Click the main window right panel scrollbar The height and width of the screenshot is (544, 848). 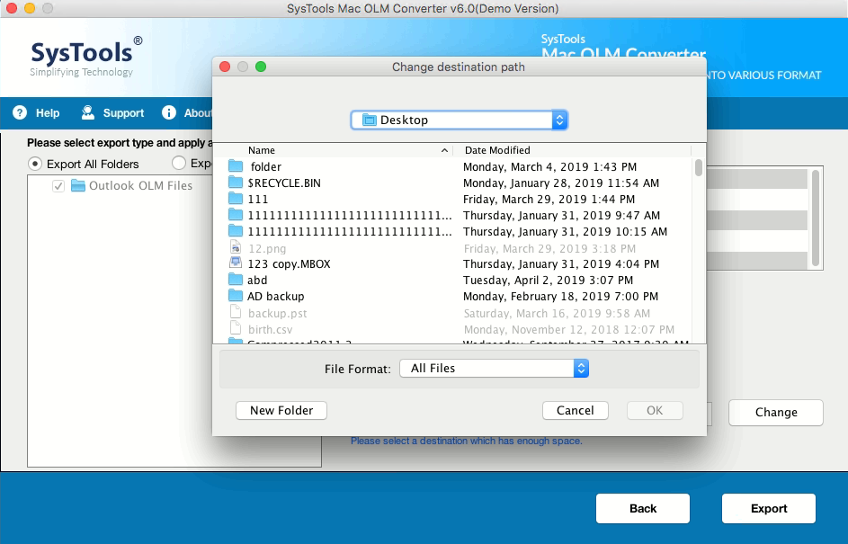tap(816, 218)
